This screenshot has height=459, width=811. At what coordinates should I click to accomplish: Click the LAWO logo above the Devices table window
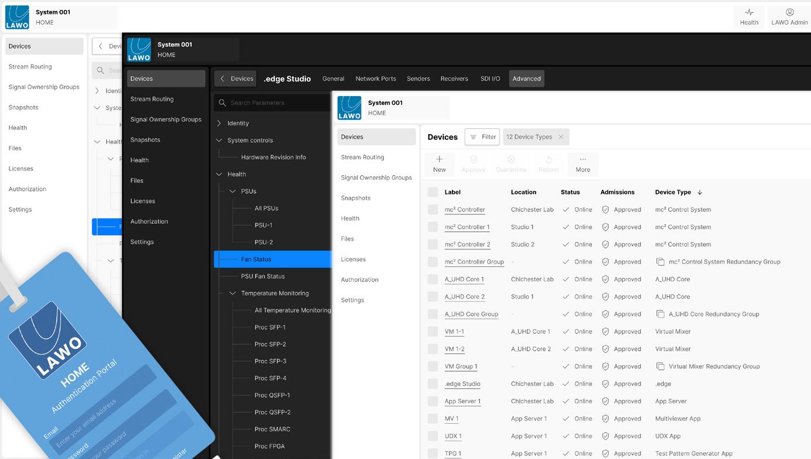click(x=349, y=108)
